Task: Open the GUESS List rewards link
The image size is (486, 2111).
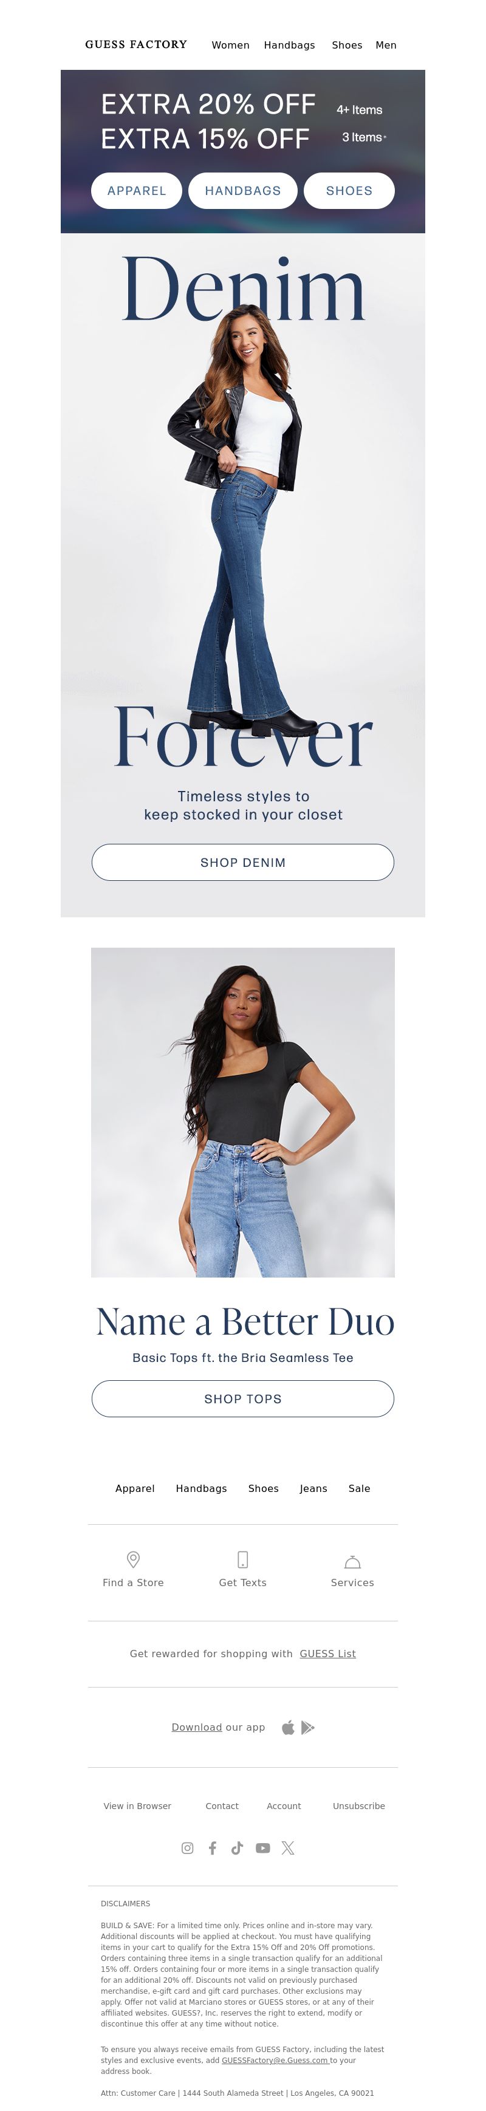Action: click(328, 1653)
